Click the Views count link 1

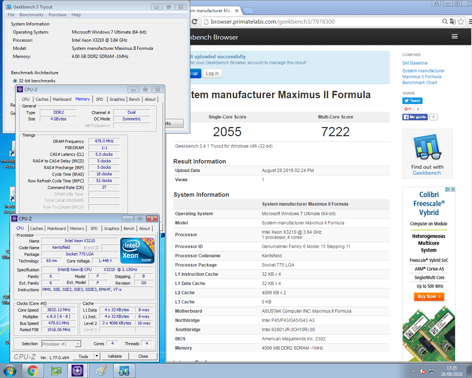263,180
